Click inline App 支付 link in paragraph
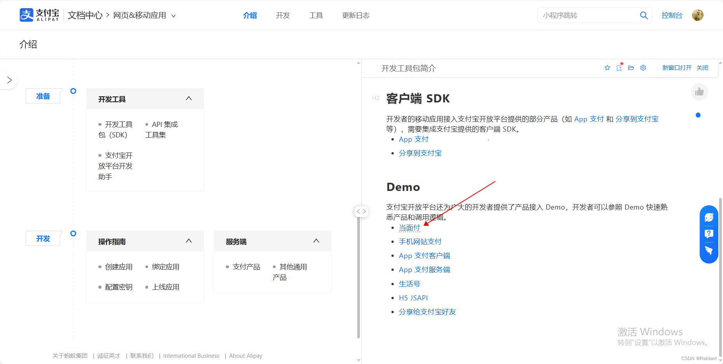This screenshot has width=723, height=364. [x=589, y=119]
